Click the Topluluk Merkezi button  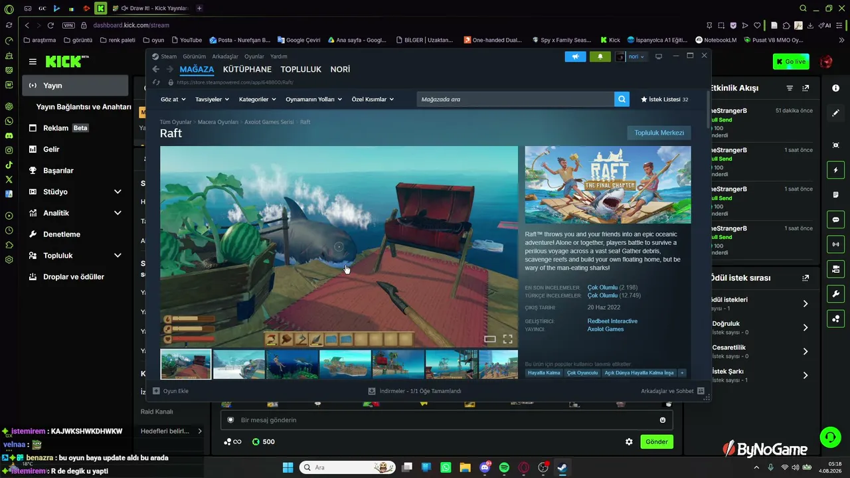pos(659,133)
